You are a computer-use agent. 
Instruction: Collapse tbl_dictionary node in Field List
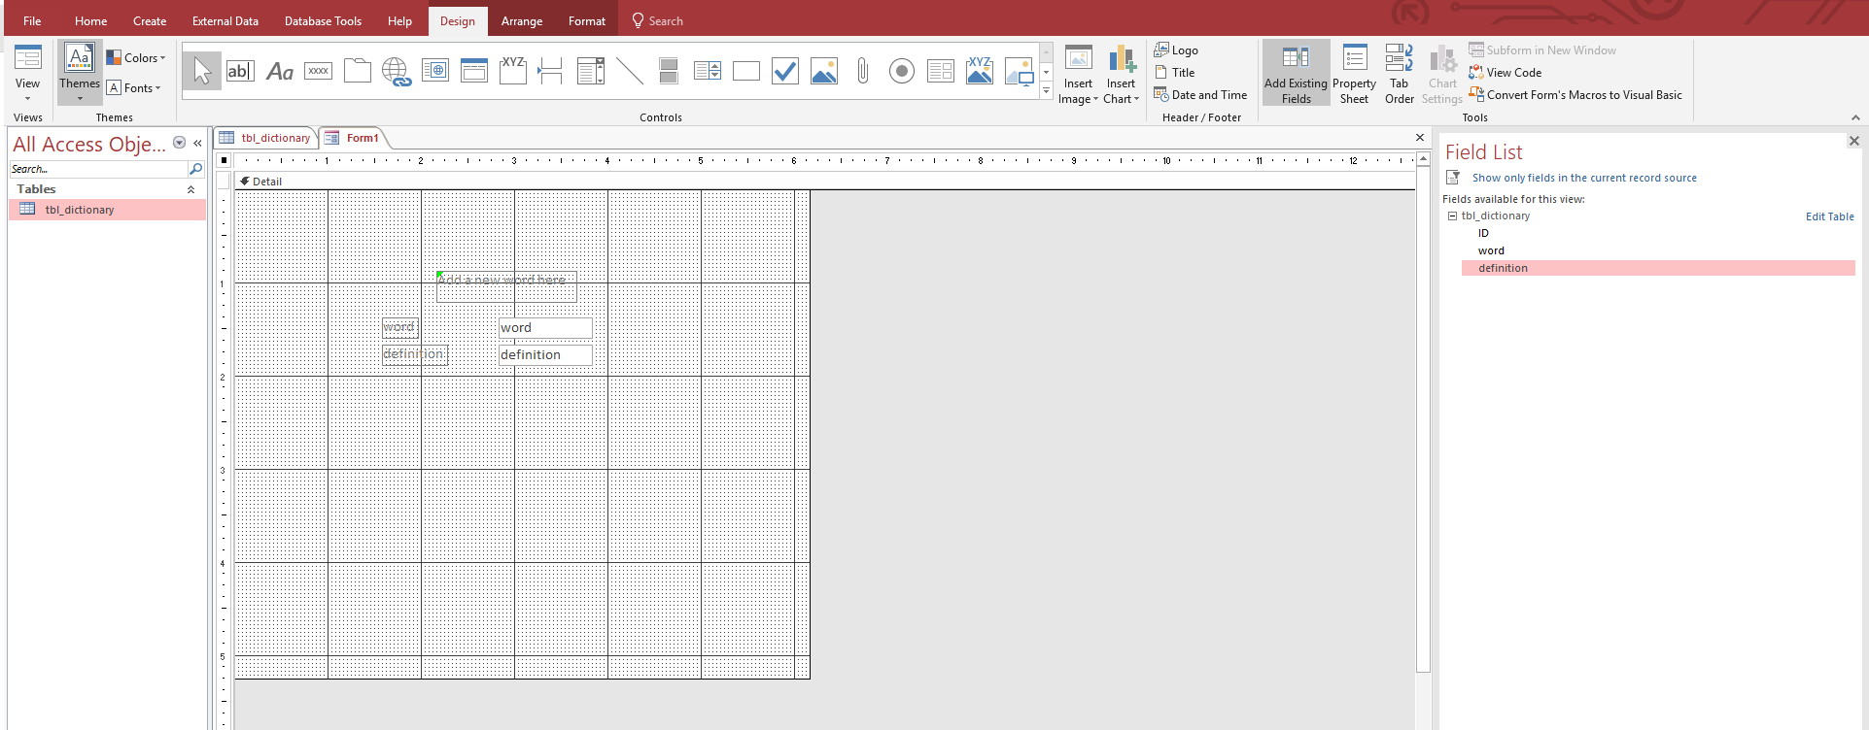coord(1452,216)
